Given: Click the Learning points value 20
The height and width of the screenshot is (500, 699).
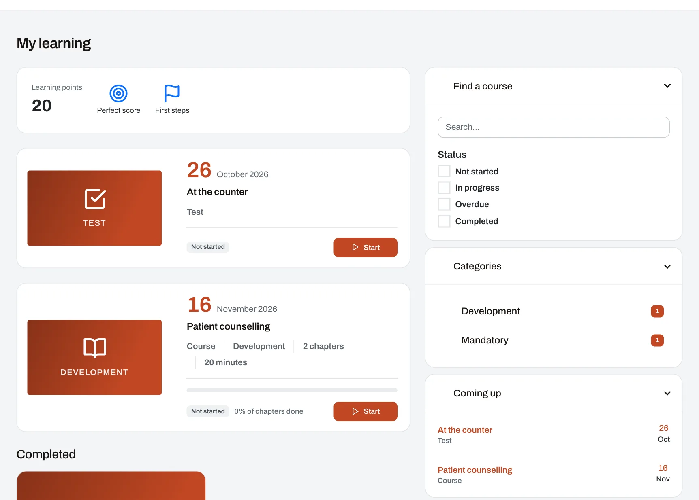Looking at the screenshot, I should point(42,106).
